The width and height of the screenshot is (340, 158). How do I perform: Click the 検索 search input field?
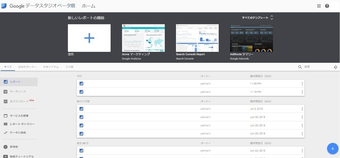pos(317,67)
